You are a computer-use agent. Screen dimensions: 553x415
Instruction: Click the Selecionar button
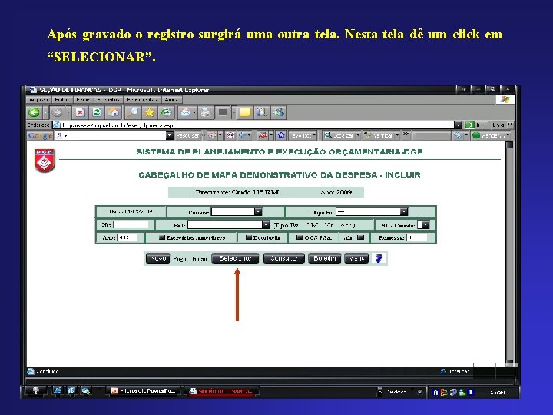(x=235, y=258)
